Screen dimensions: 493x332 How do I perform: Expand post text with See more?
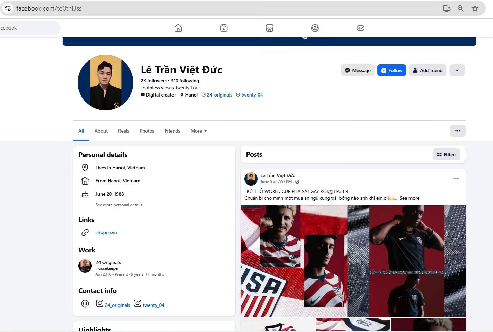(x=409, y=198)
